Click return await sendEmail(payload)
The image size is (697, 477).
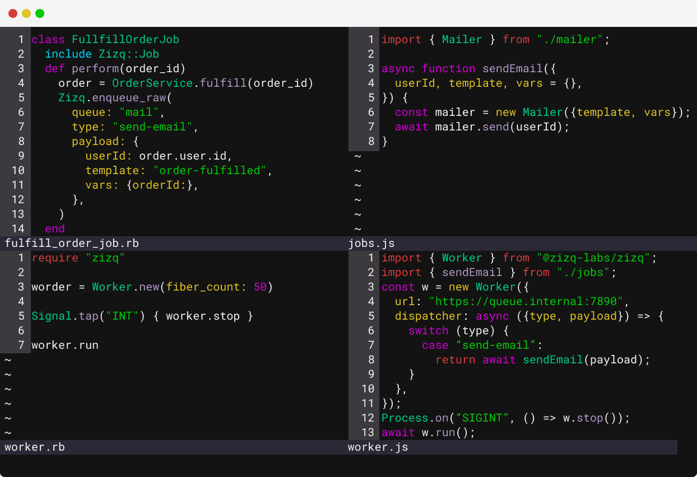[x=543, y=359]
